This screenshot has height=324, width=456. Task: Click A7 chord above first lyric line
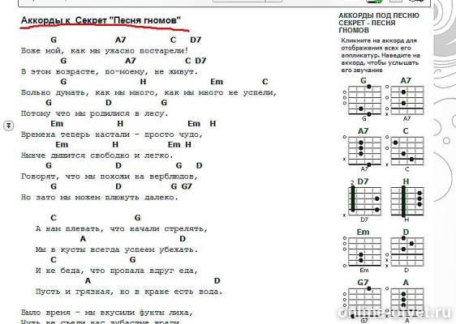[121, 40]
